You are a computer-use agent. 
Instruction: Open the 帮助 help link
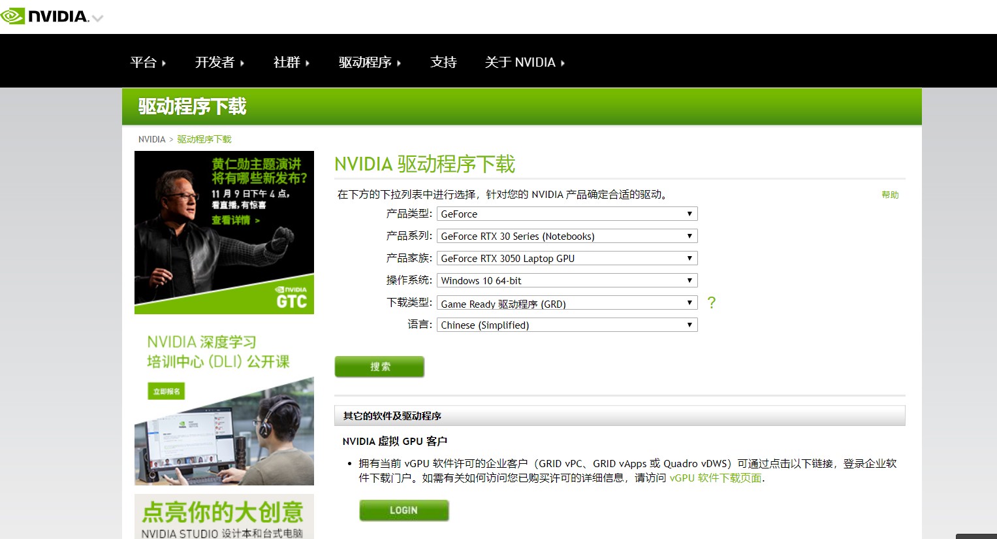point(890,195)
